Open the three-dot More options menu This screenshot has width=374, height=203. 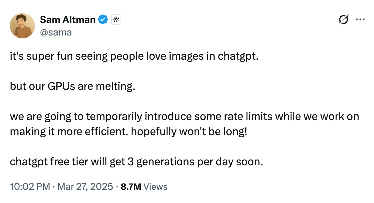[360, 19]
